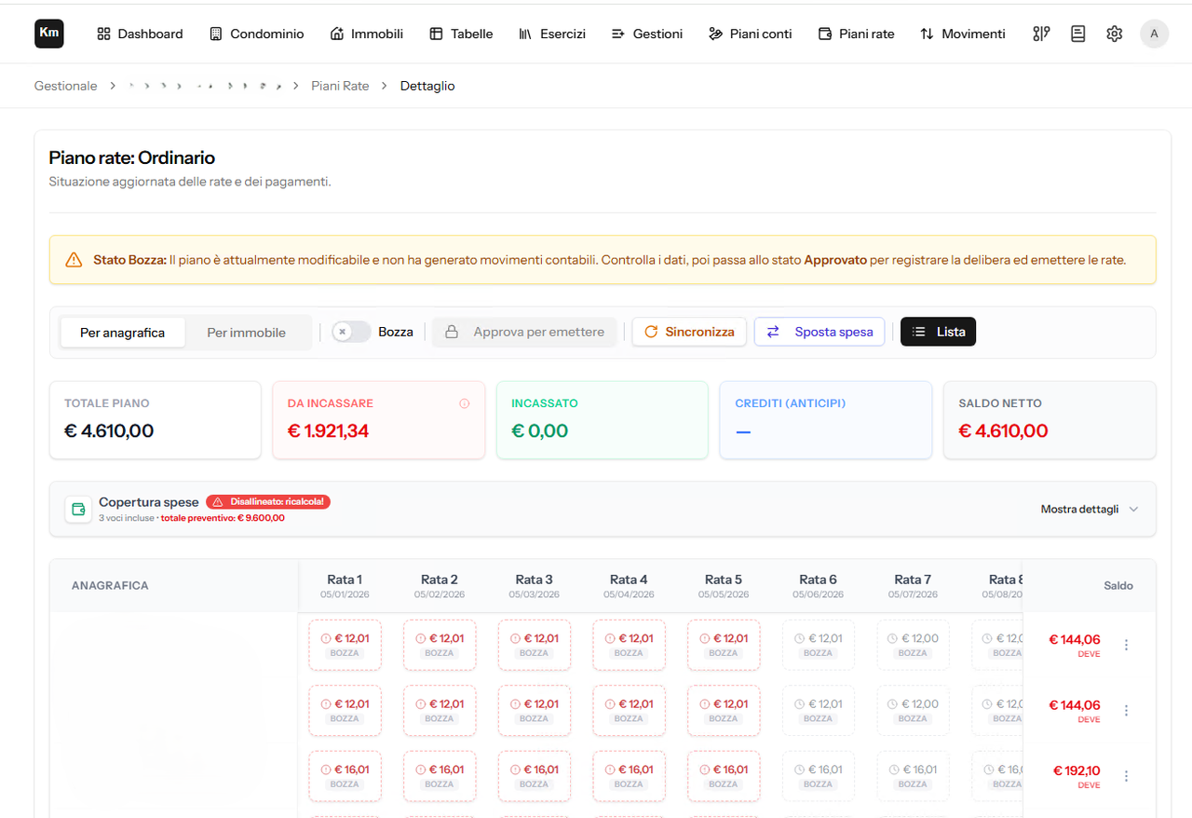The width and height of the screenshot is (1192, 818).
Task: Open Dashboard menu
Action: point(140,34)
